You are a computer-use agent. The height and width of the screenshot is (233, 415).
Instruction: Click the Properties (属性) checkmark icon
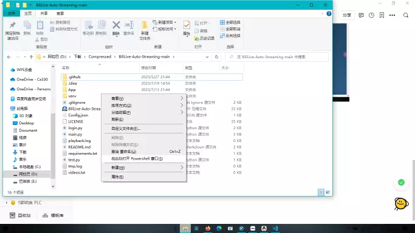187,25
